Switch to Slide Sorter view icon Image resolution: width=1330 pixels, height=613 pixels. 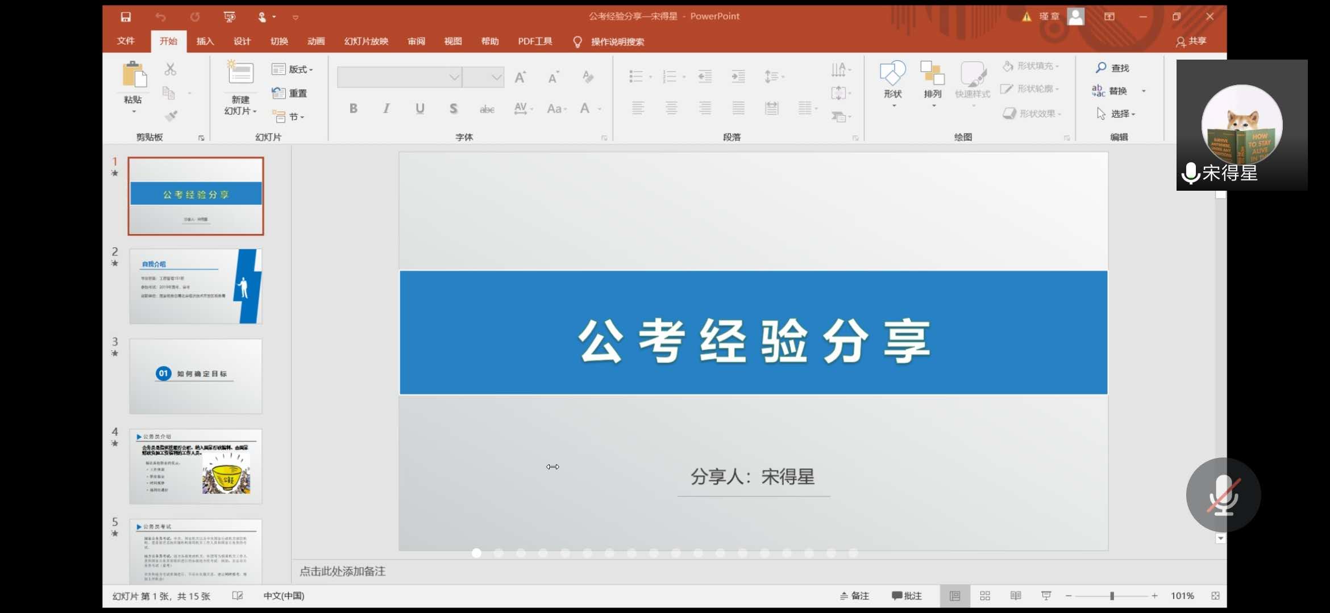click(985, 596)
